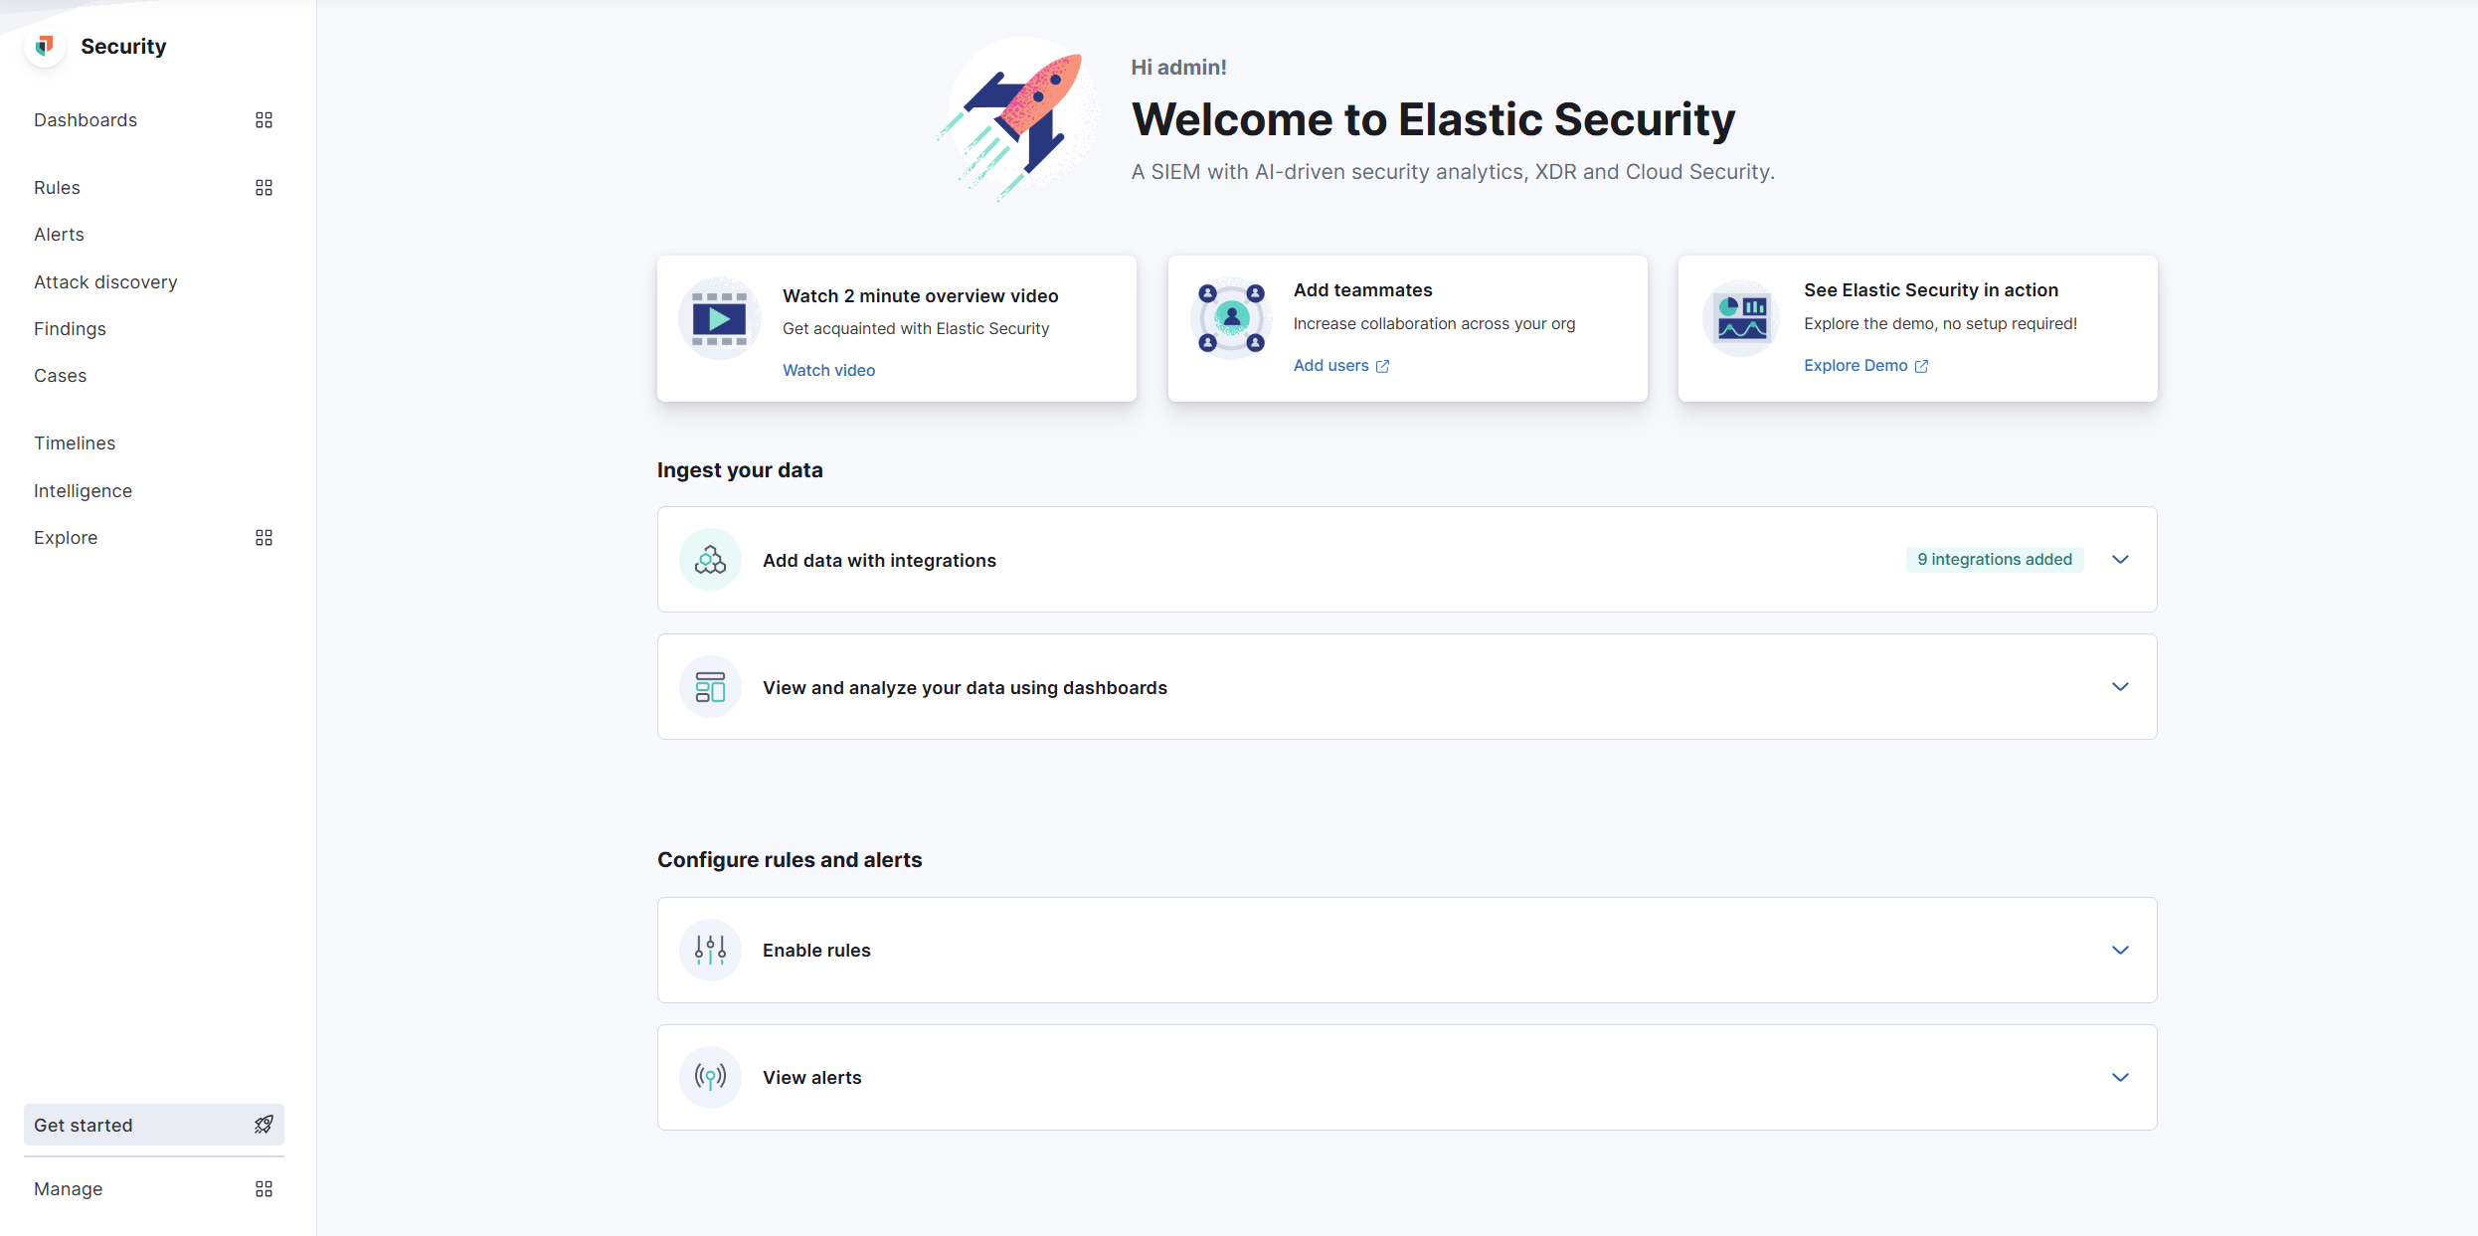Screen dimensions: 2478x1236
Task: Click See Elastic Security in action heading
Action: [1931, 290]
